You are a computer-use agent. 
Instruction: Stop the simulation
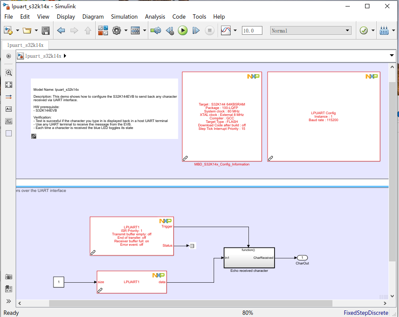pos(210,30)
